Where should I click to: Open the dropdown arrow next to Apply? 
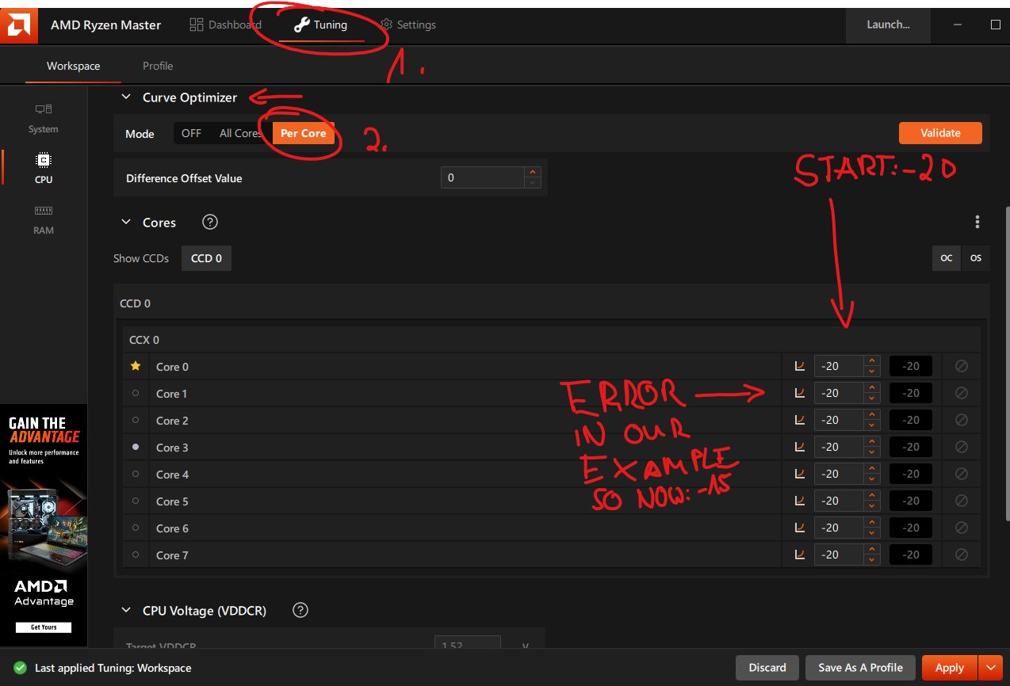point(989,668)
